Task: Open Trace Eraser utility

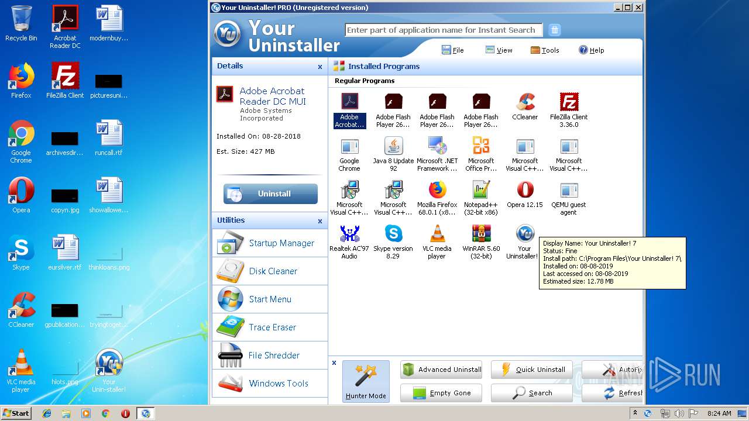Action: (270, 327)
